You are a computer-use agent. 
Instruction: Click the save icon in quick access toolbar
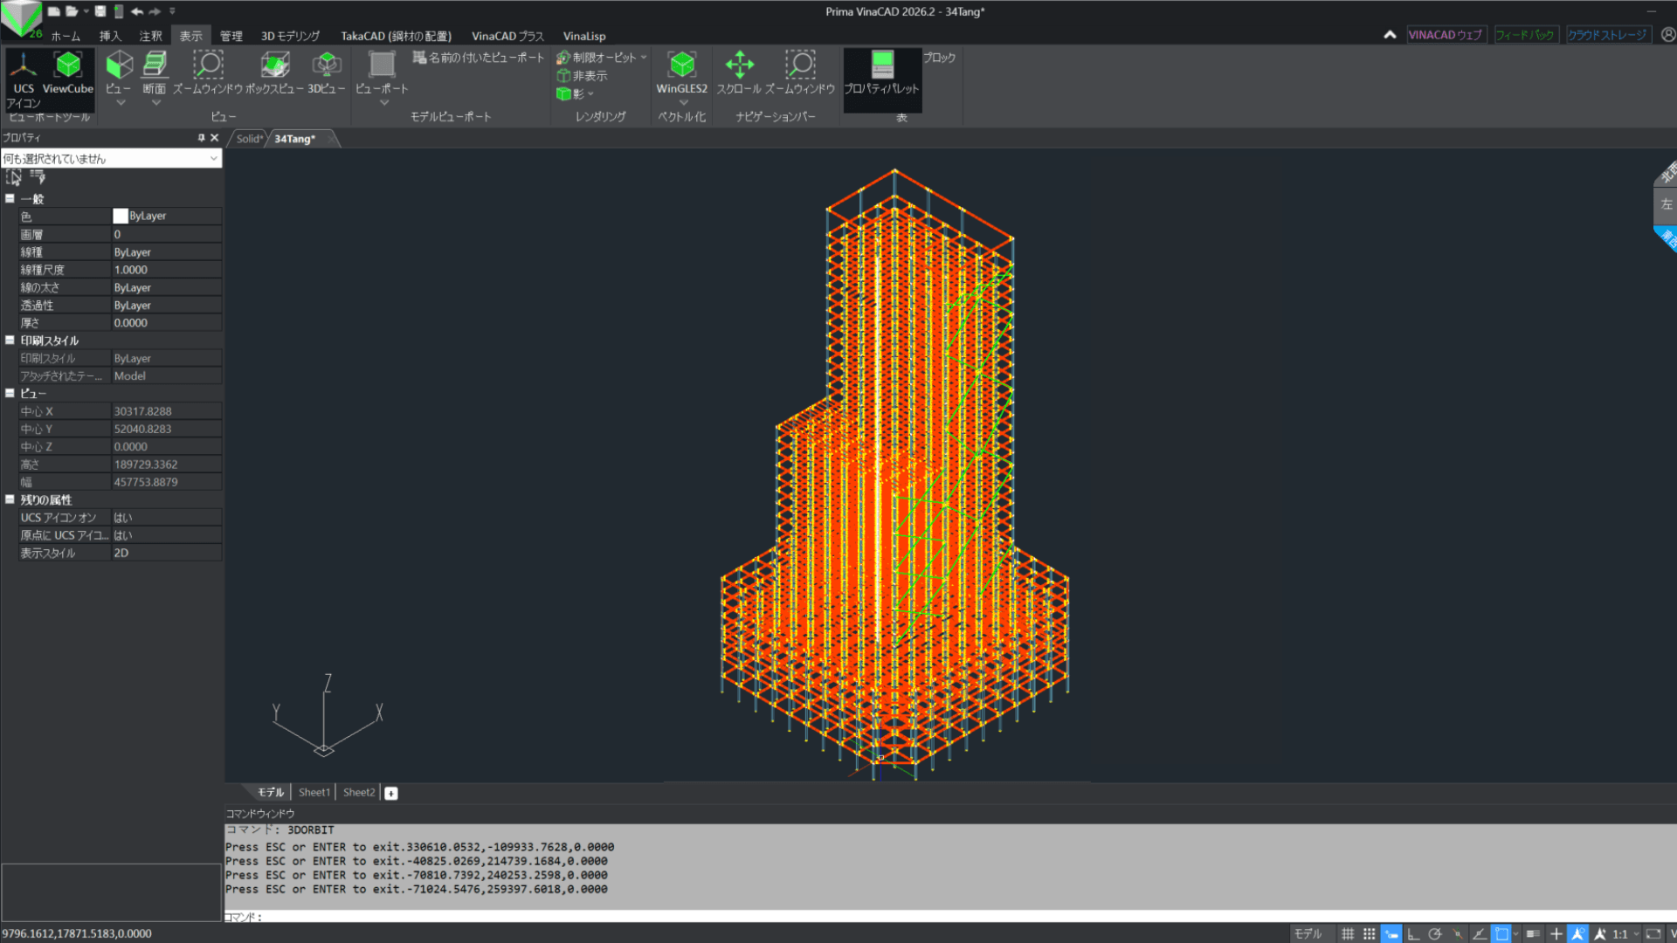coord(100,11)
